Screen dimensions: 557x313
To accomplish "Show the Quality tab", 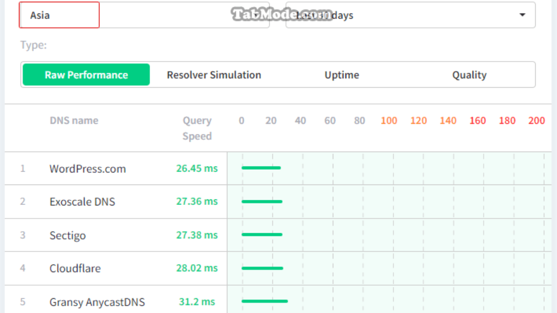I will coord(469,75).
